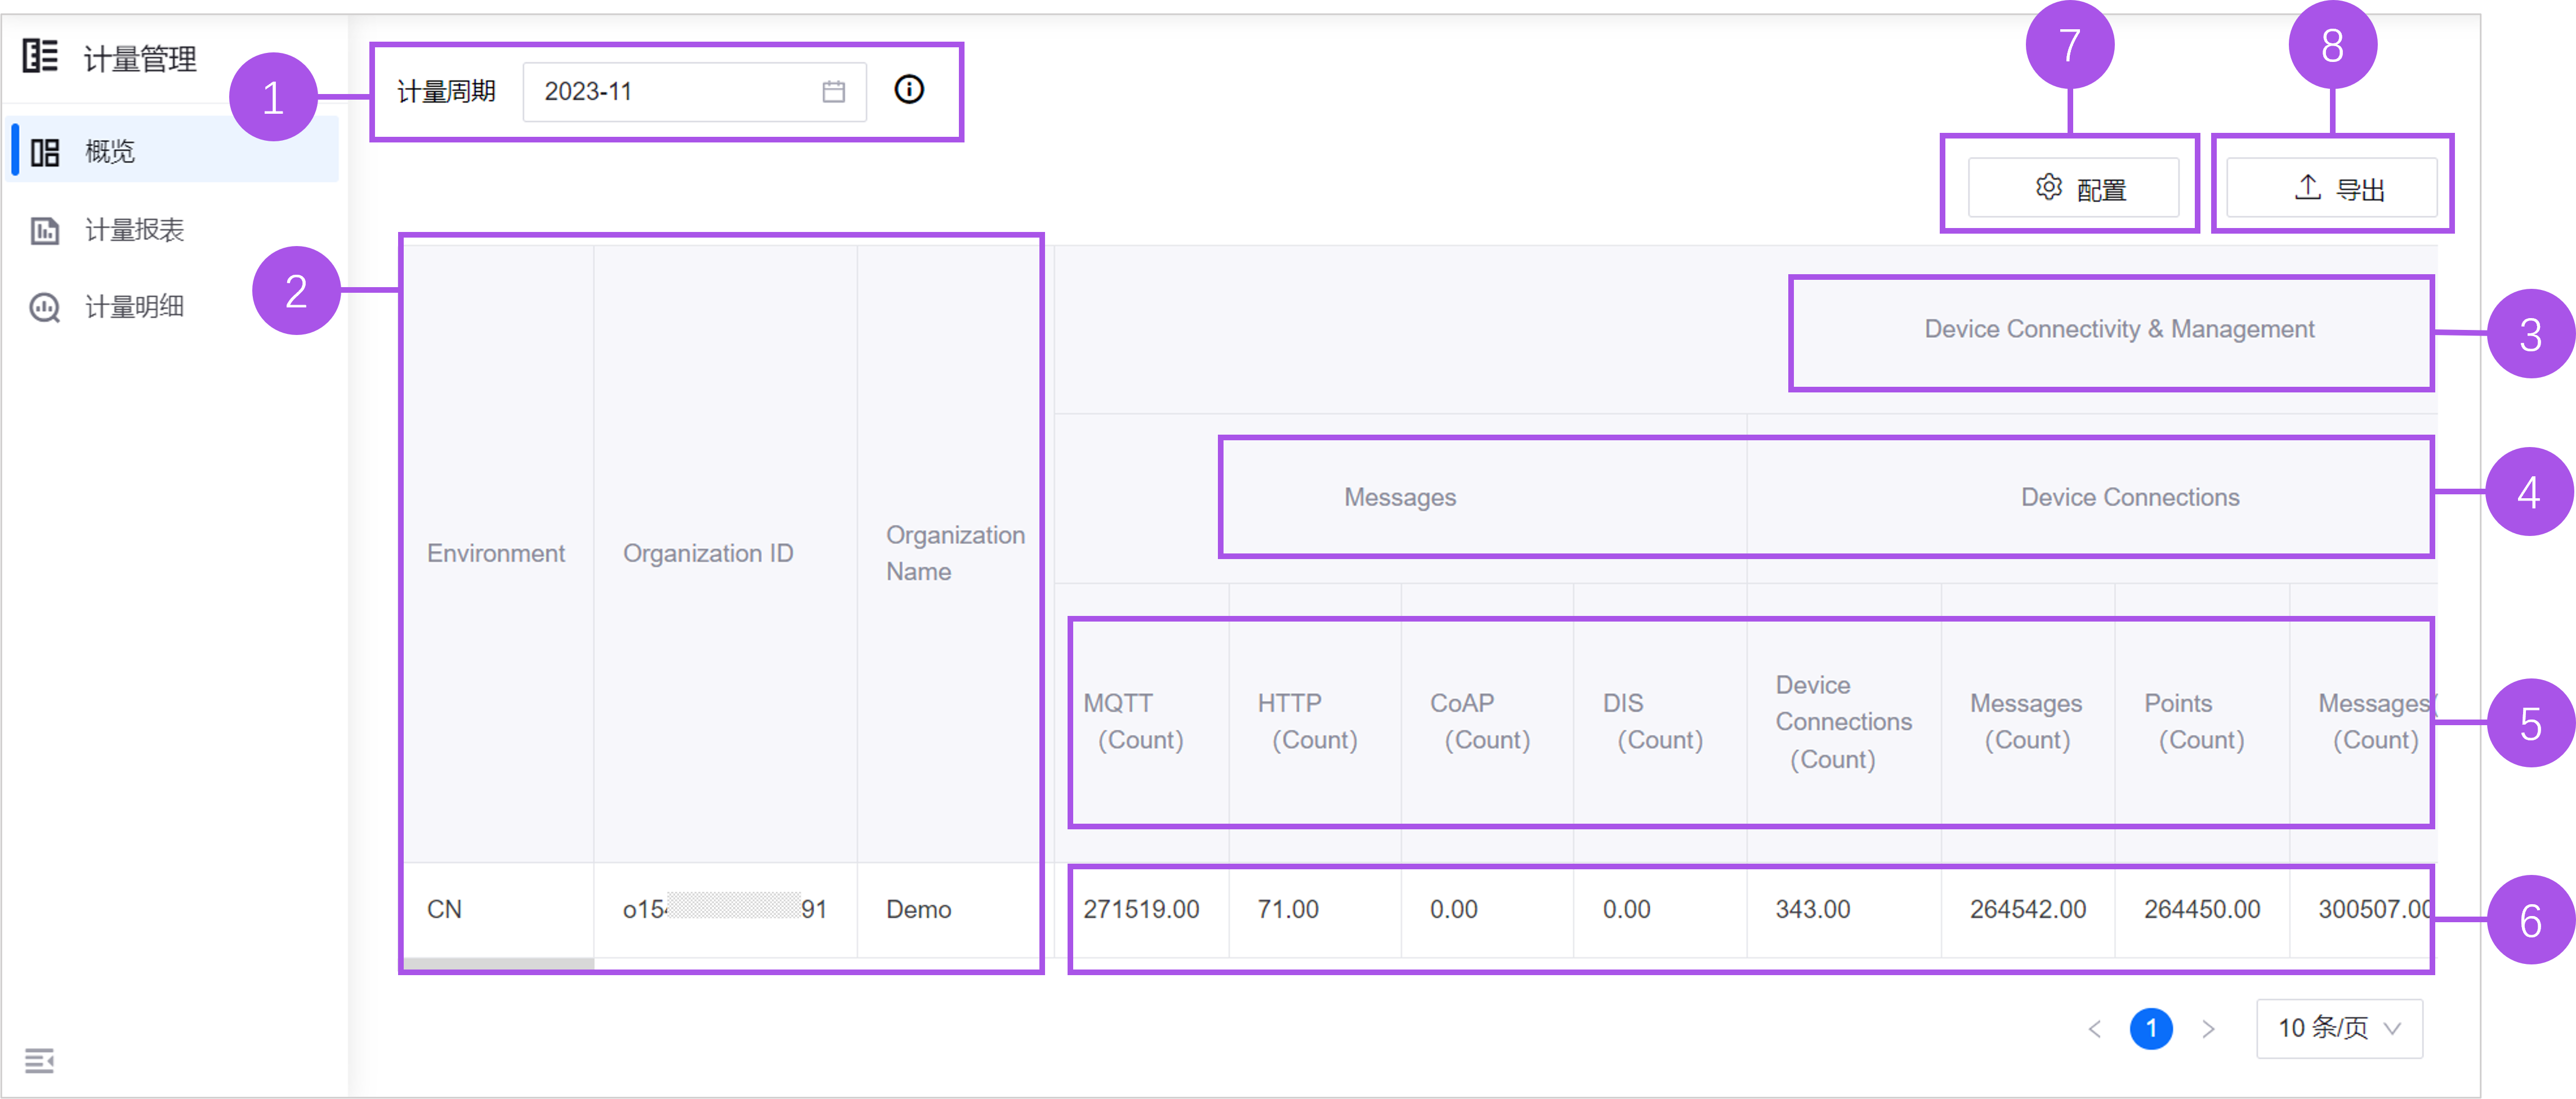The height and width of the screenshot is (1099, 2576).
Task: Click the upload arrow icon on 导出
Action: point(2307,187)
